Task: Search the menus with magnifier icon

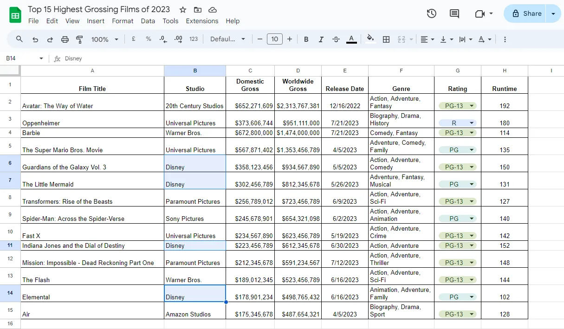Action: pyautogui.click(x=19, y=39)
